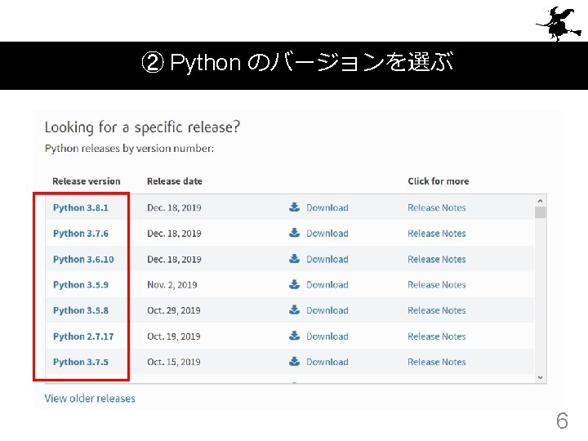Image resolution: width=588 pixels, height=441 pixels.
Task: Click download icon for Python 2.7.17
Action: tap(295, 336)
